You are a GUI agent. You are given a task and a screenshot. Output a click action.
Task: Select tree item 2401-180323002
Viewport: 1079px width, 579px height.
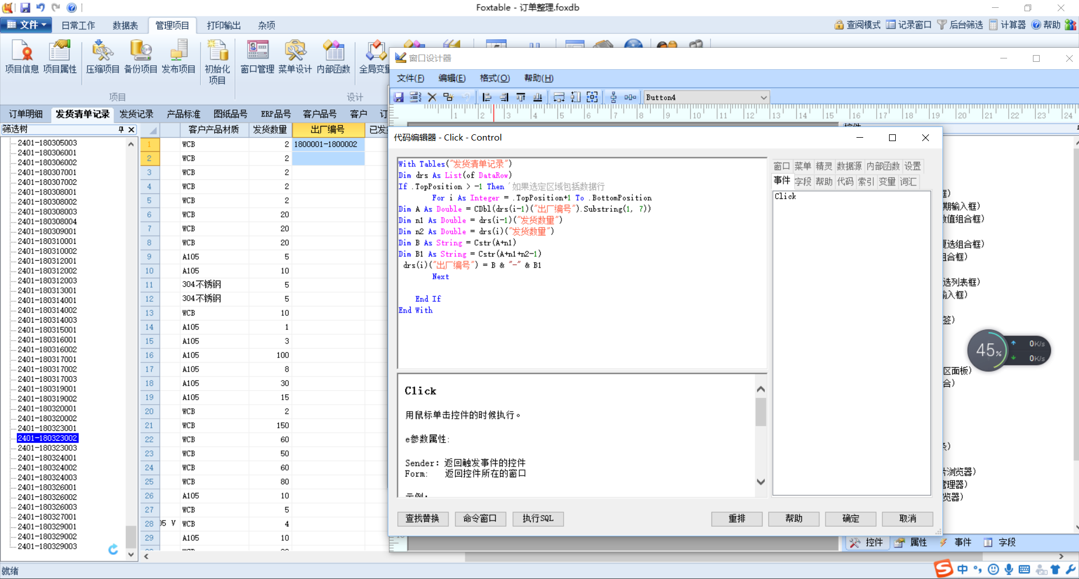(47, 438)
